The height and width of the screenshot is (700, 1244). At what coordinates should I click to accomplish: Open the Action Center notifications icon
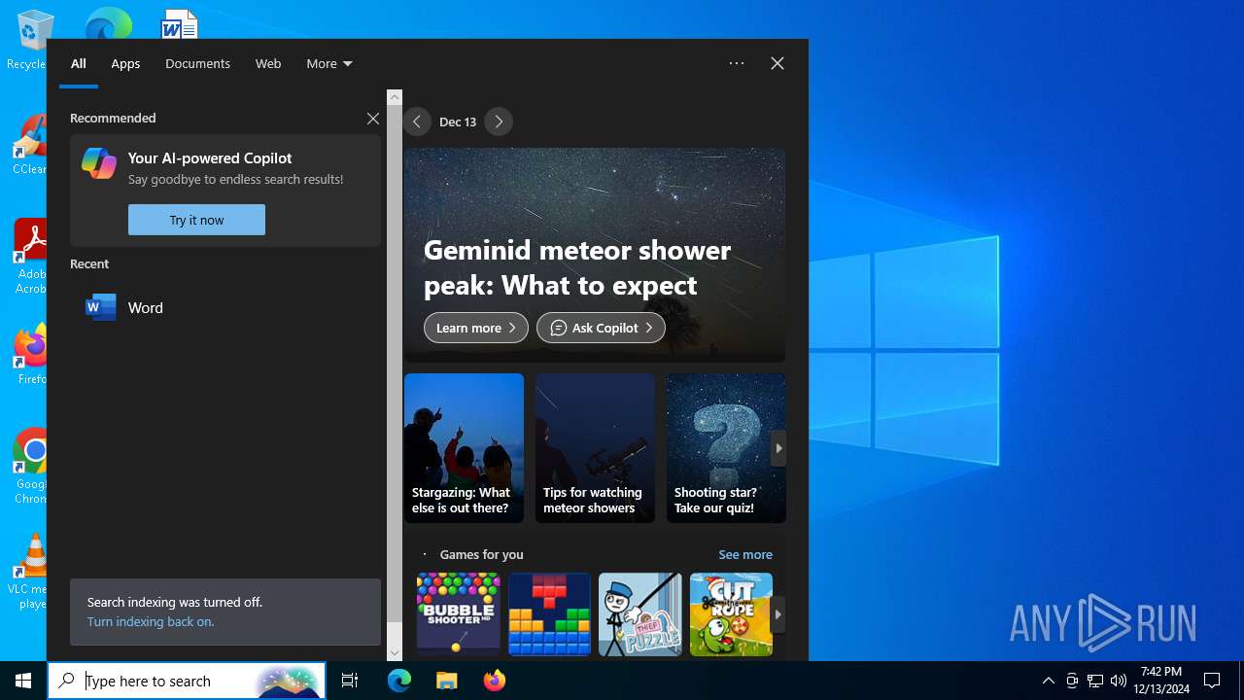(1212, 681)
